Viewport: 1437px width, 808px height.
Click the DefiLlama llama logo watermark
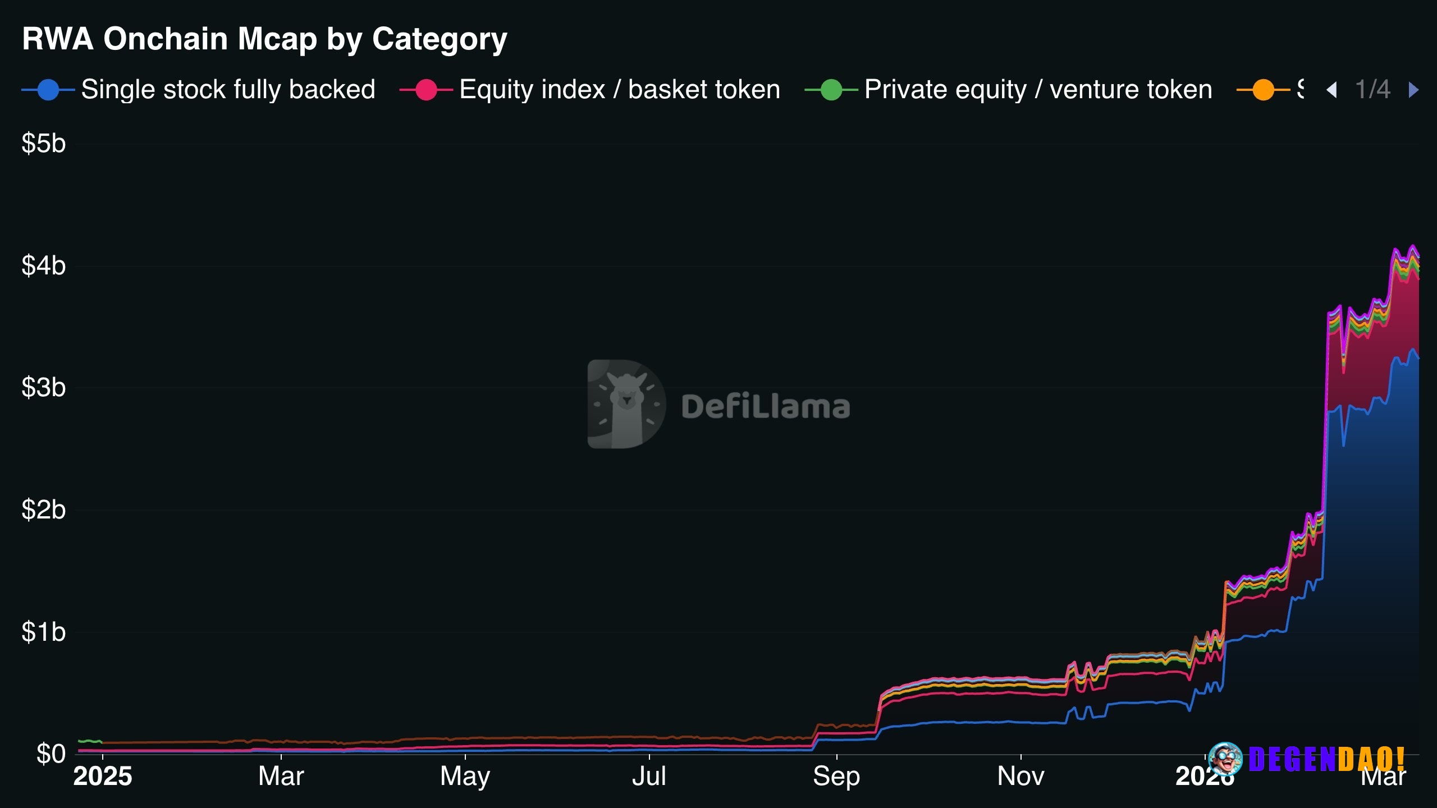[x=626, y=404]
